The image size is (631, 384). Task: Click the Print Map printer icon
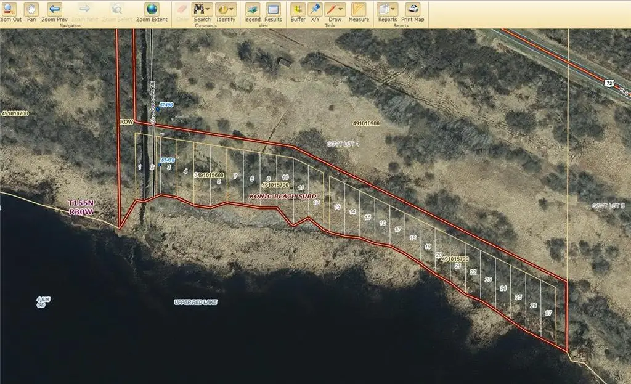[412, 12]
